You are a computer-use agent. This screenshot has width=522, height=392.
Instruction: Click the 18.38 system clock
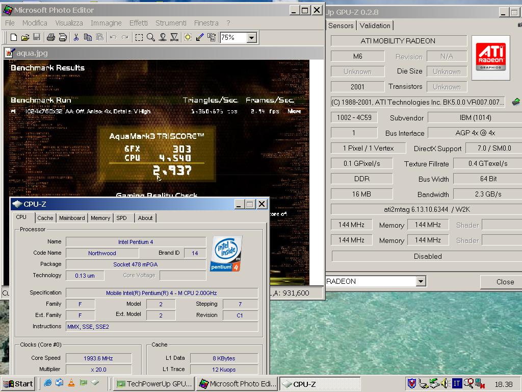pyautogui.click(x=504, y=384)
